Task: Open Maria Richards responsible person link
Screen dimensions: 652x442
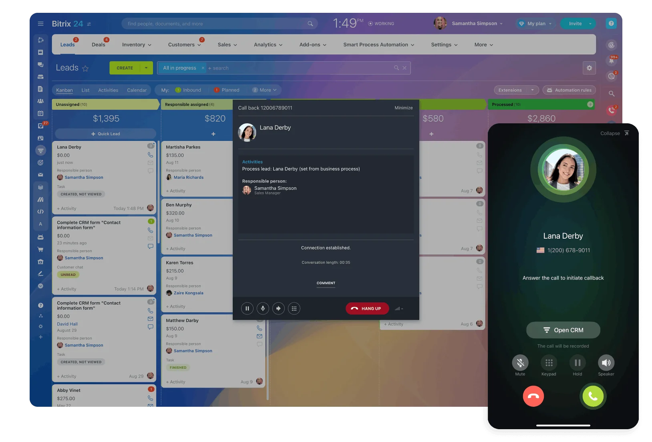Action: pos(189,177)
